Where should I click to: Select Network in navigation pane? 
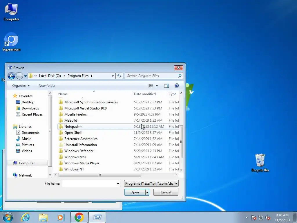coord(25,175)
